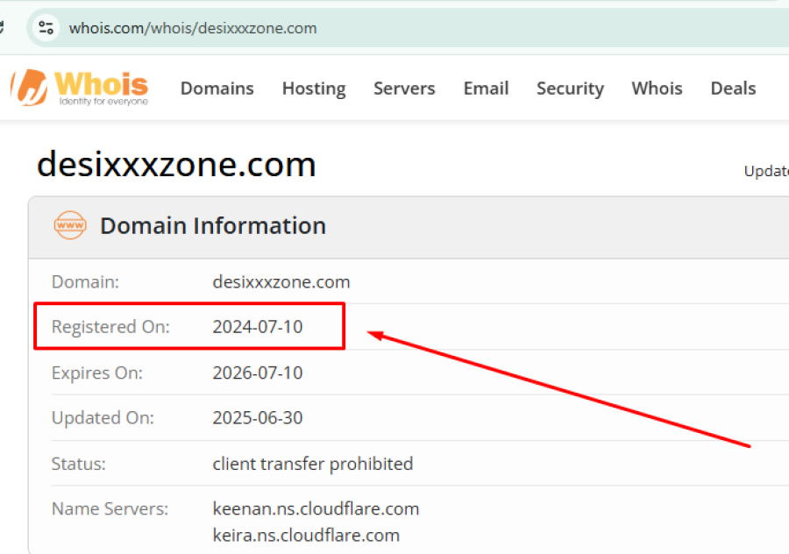Screen dimensions: 789x554
Task: Select name server keira.ns.cloudflare.com
Action: [x=306, y=535]
